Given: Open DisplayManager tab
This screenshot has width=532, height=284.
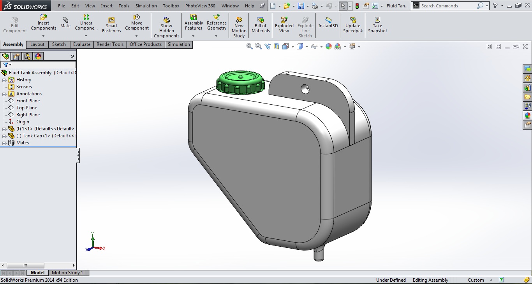Looking at the screenshot, I should 38,56.
